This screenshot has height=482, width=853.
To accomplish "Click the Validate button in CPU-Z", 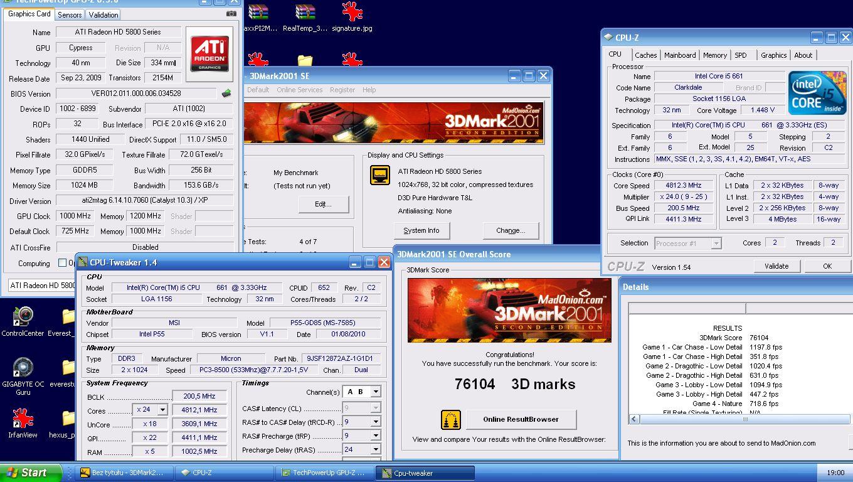I will tap(776, 266).
